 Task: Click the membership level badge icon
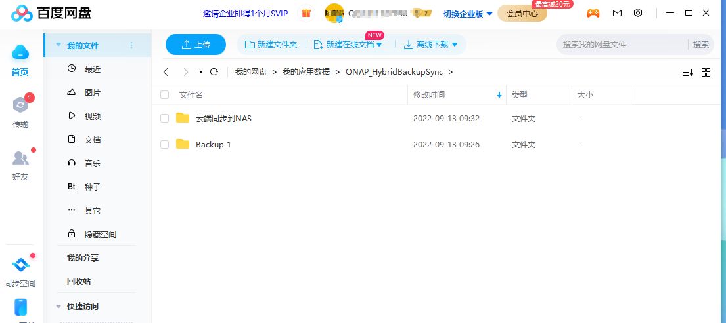pos(422,13)
